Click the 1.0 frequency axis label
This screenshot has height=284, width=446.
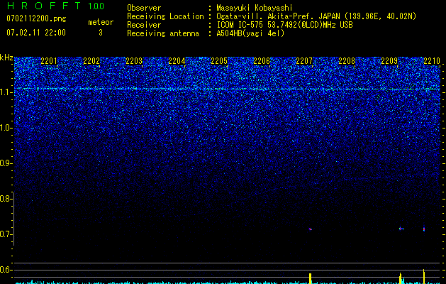click(6, 128)
